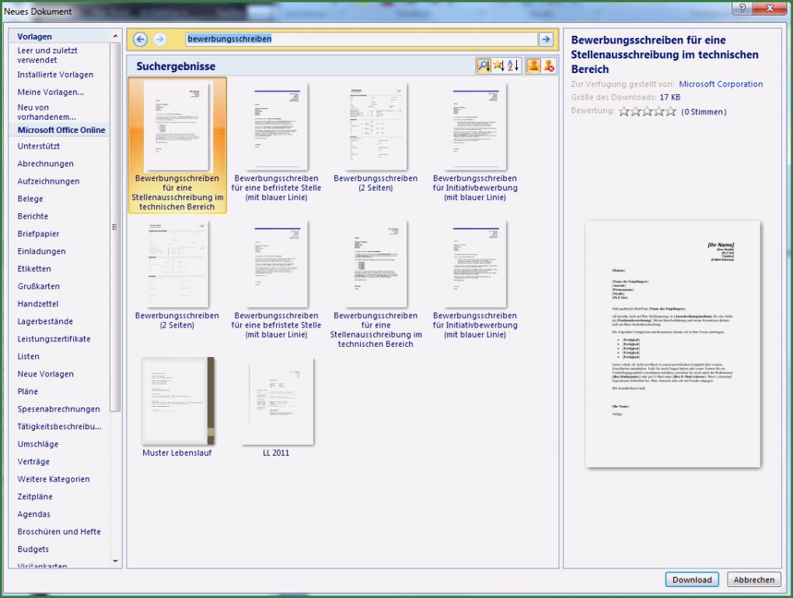Sort results alphabetically by name
This screenshot has width=793, height=598.
click(x=514, y=66)
